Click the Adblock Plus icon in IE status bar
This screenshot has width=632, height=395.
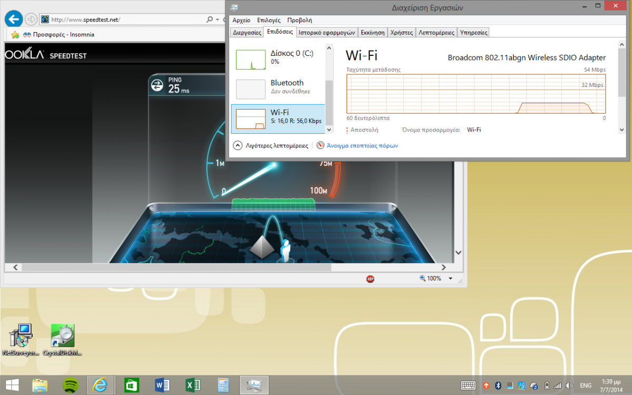coord(370,279)
